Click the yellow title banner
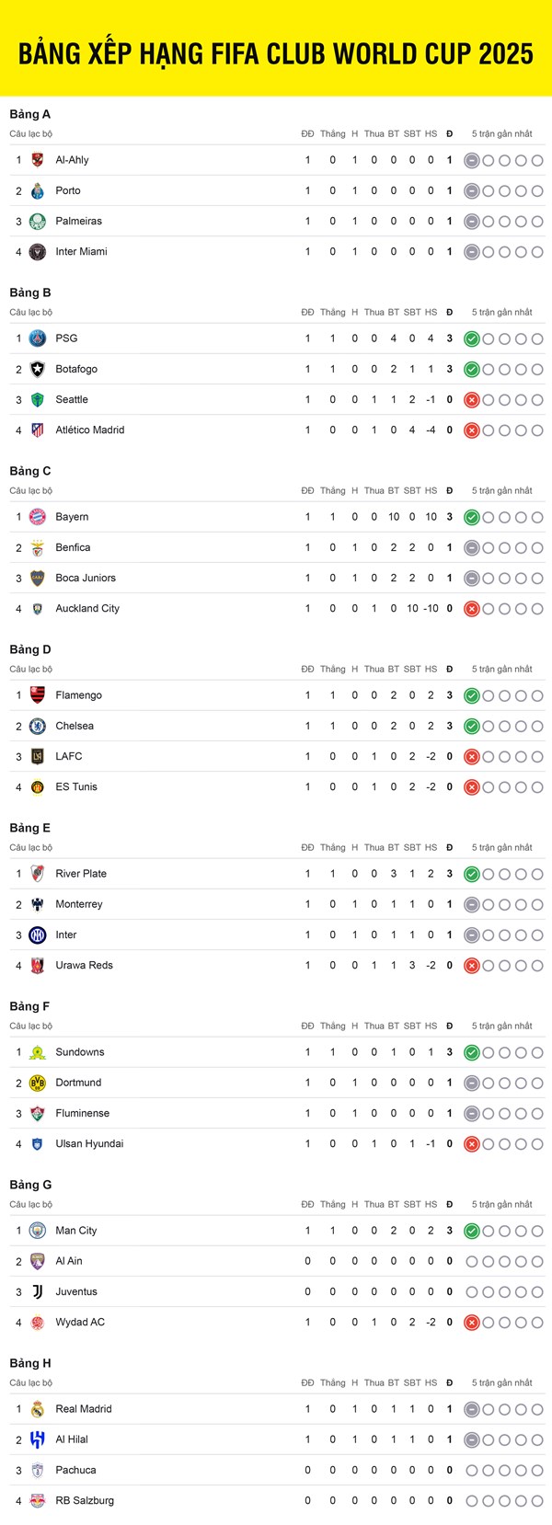Image resolution: width=552 pixels, height=1525 pixels. tap(276, 48)
